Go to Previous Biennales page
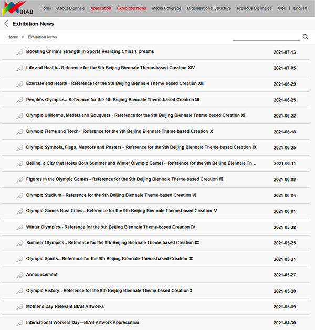315x330 pixels. 254,8
